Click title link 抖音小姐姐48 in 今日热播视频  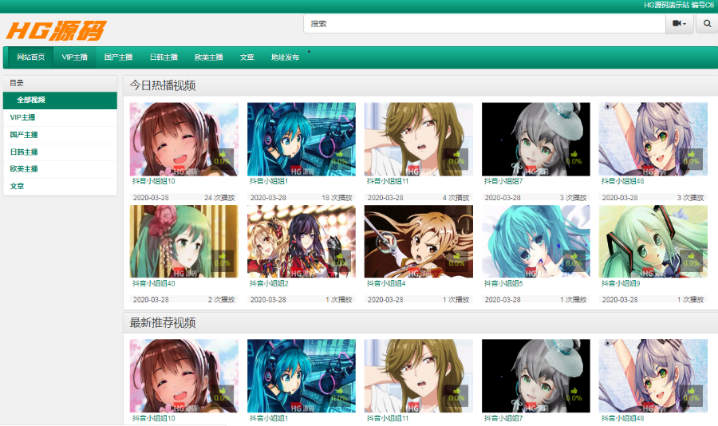click(623, 181)
